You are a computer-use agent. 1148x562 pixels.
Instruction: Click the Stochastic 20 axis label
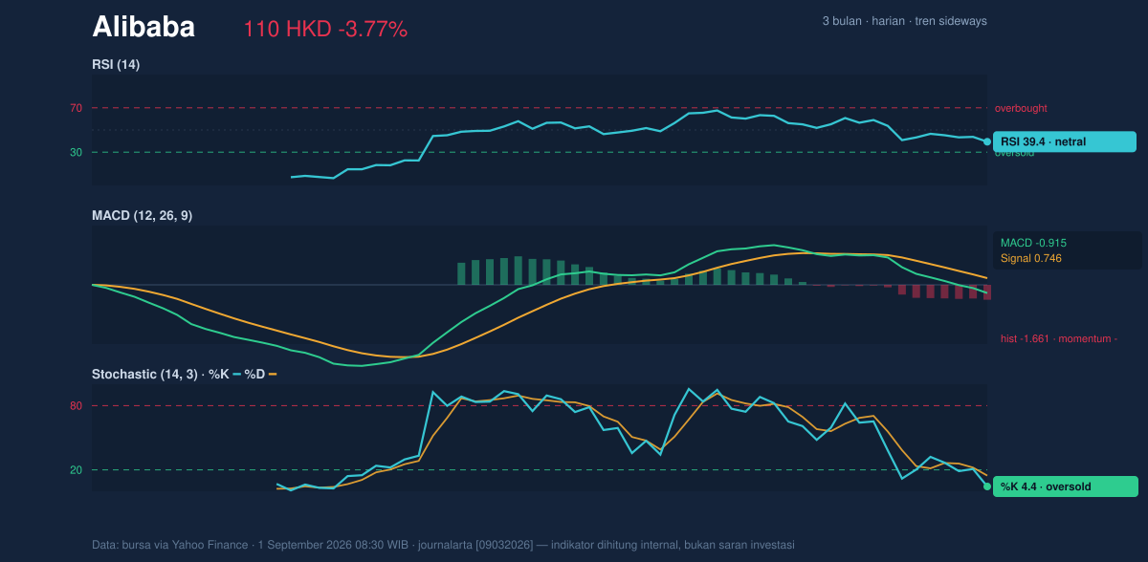click(76, 470)
